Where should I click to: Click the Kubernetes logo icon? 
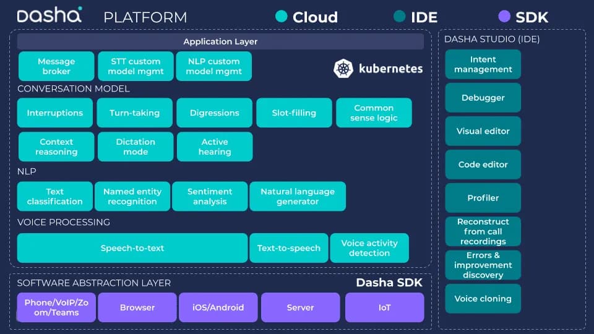tap(343, 69)
